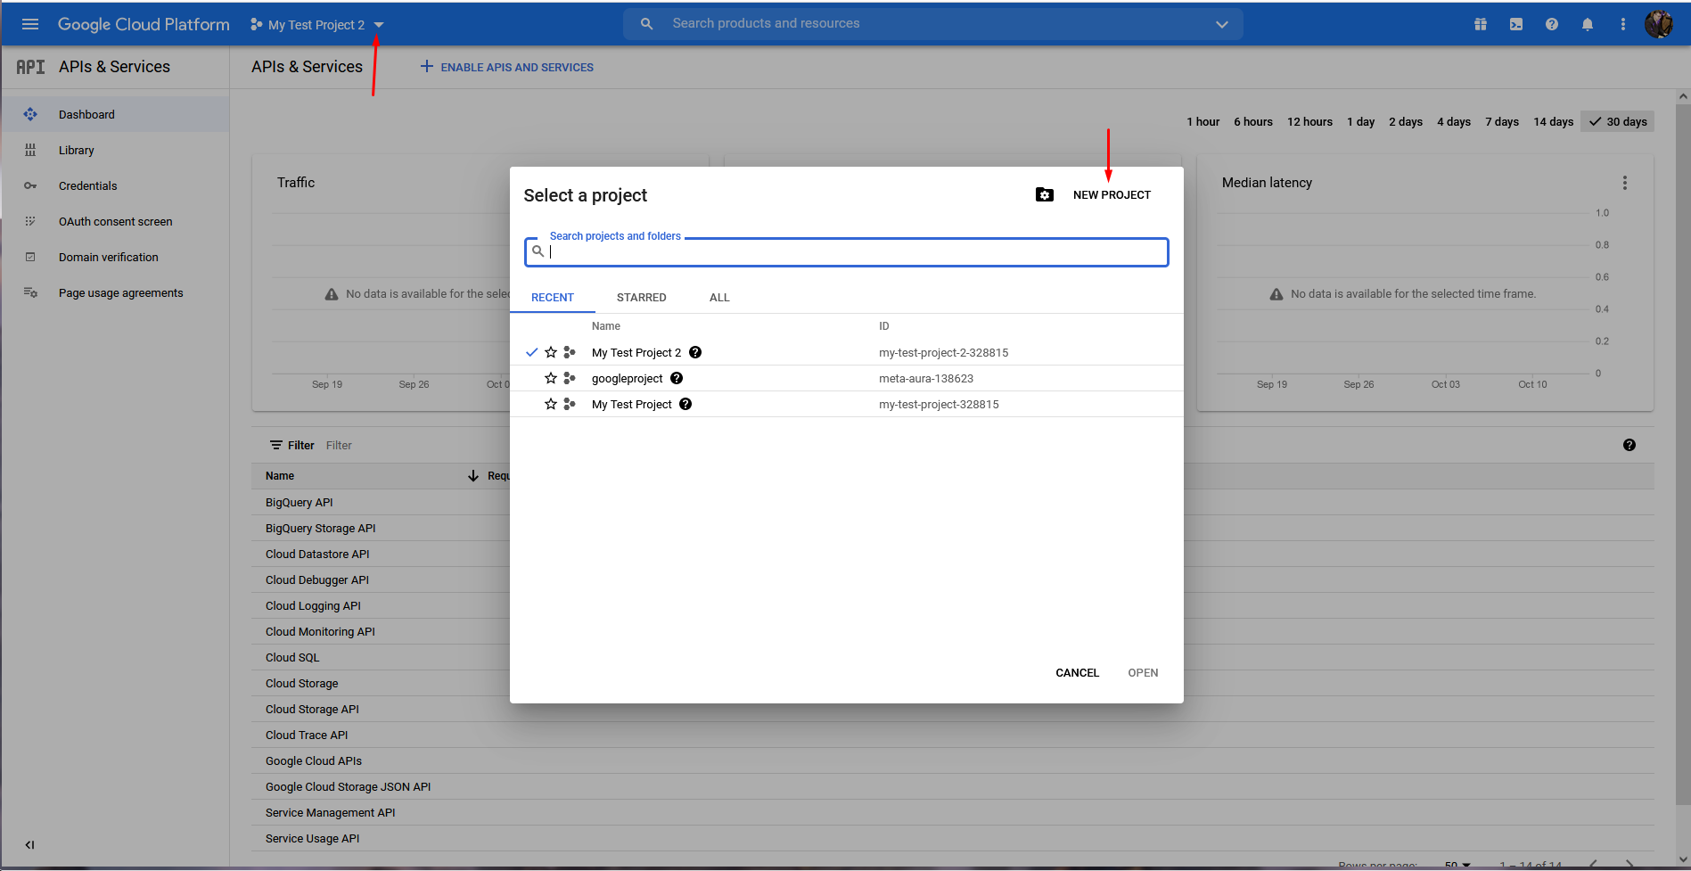Focus the Search projects and folders field

pos(856,252)
